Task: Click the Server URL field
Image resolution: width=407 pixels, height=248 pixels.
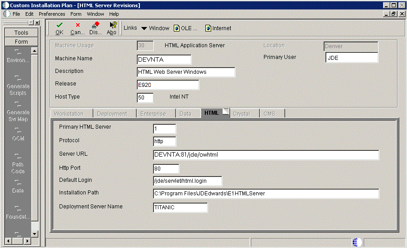Action: [x=266, y=155]
